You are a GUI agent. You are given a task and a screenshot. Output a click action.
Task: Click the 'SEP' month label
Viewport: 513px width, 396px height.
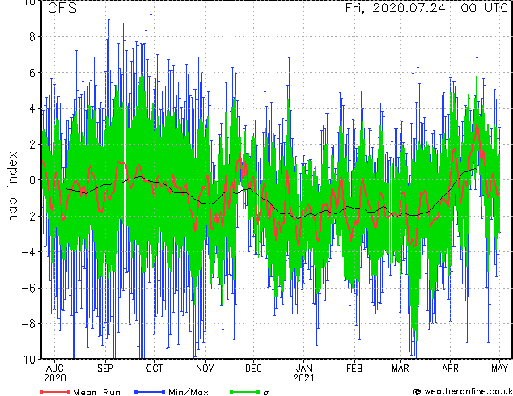105,369
